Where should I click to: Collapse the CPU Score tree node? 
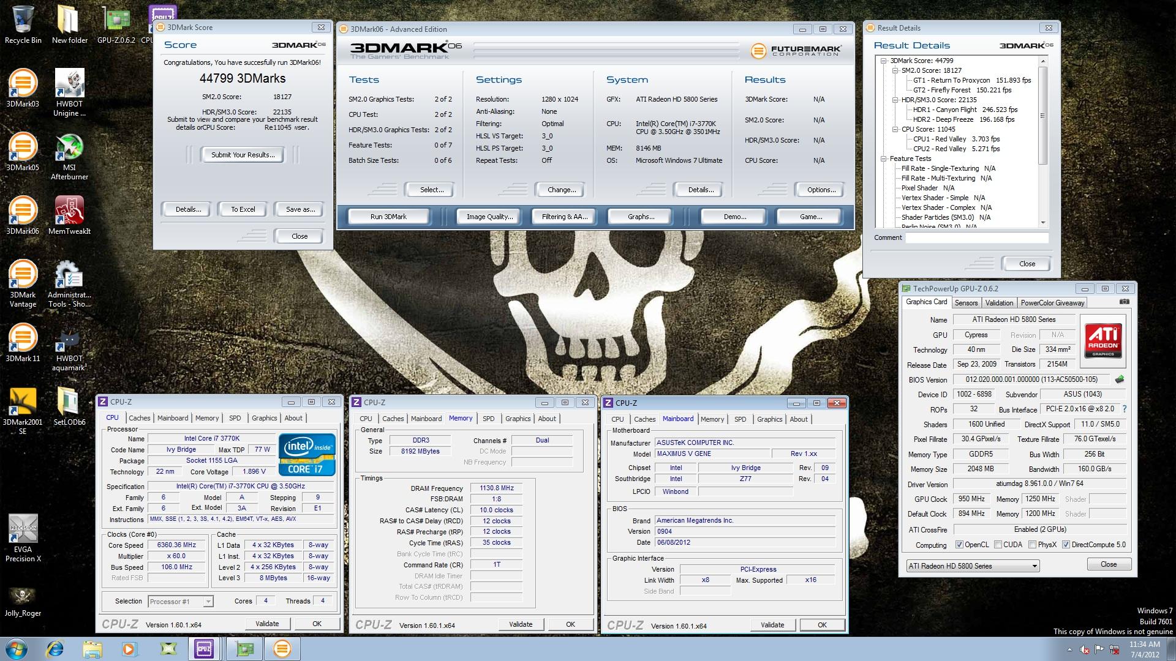[x=895, y=129]
